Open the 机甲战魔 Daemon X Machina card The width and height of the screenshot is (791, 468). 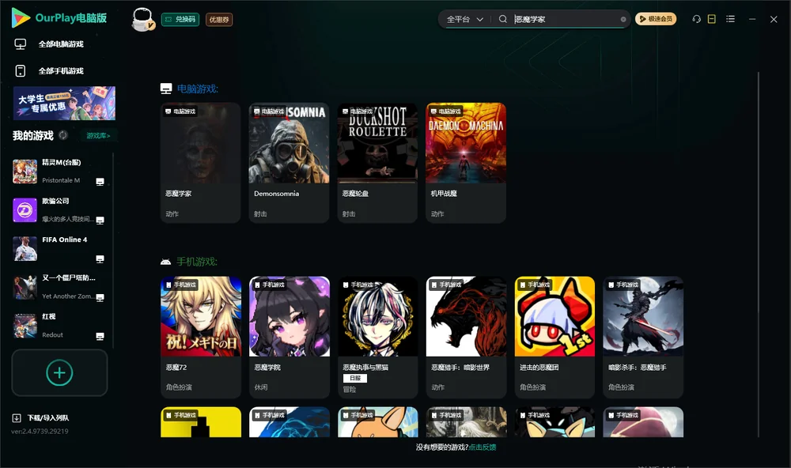coord(466,162)
